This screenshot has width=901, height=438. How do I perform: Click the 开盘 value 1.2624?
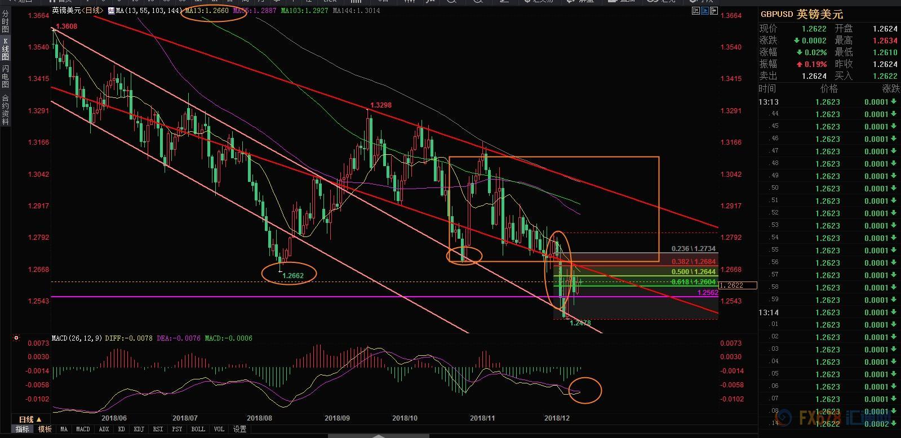click(885, 29)
